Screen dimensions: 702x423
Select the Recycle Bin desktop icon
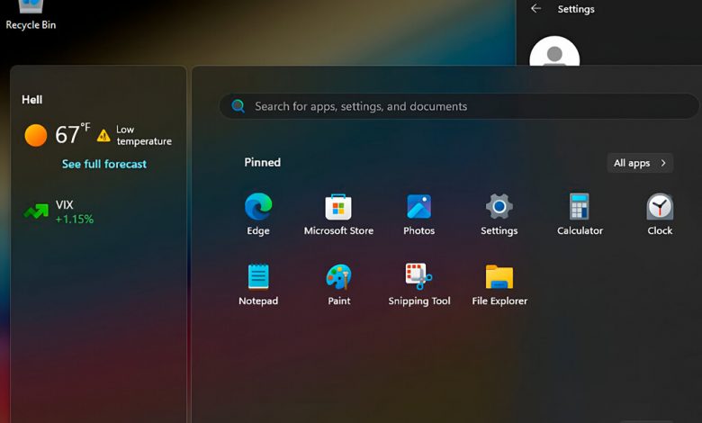pyautogui.click(x=31, y=15)
